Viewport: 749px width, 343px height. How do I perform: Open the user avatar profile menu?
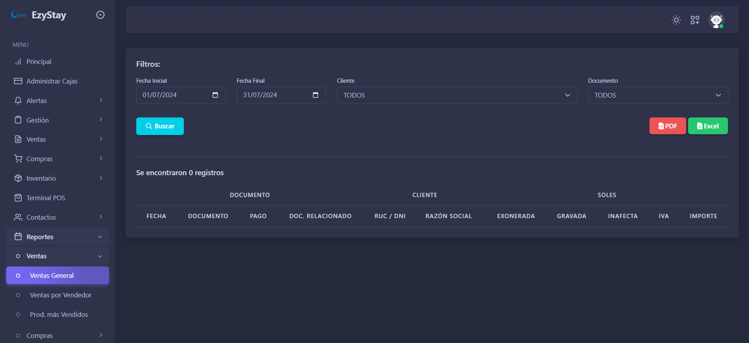tap(716, 20)
